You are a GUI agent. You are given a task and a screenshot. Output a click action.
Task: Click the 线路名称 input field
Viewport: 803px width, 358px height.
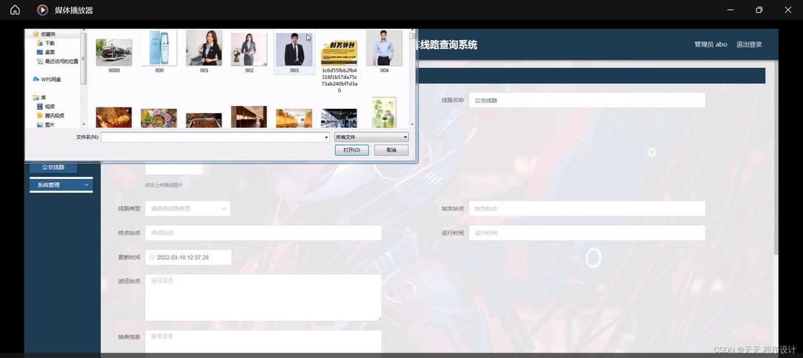coord(587,100)
